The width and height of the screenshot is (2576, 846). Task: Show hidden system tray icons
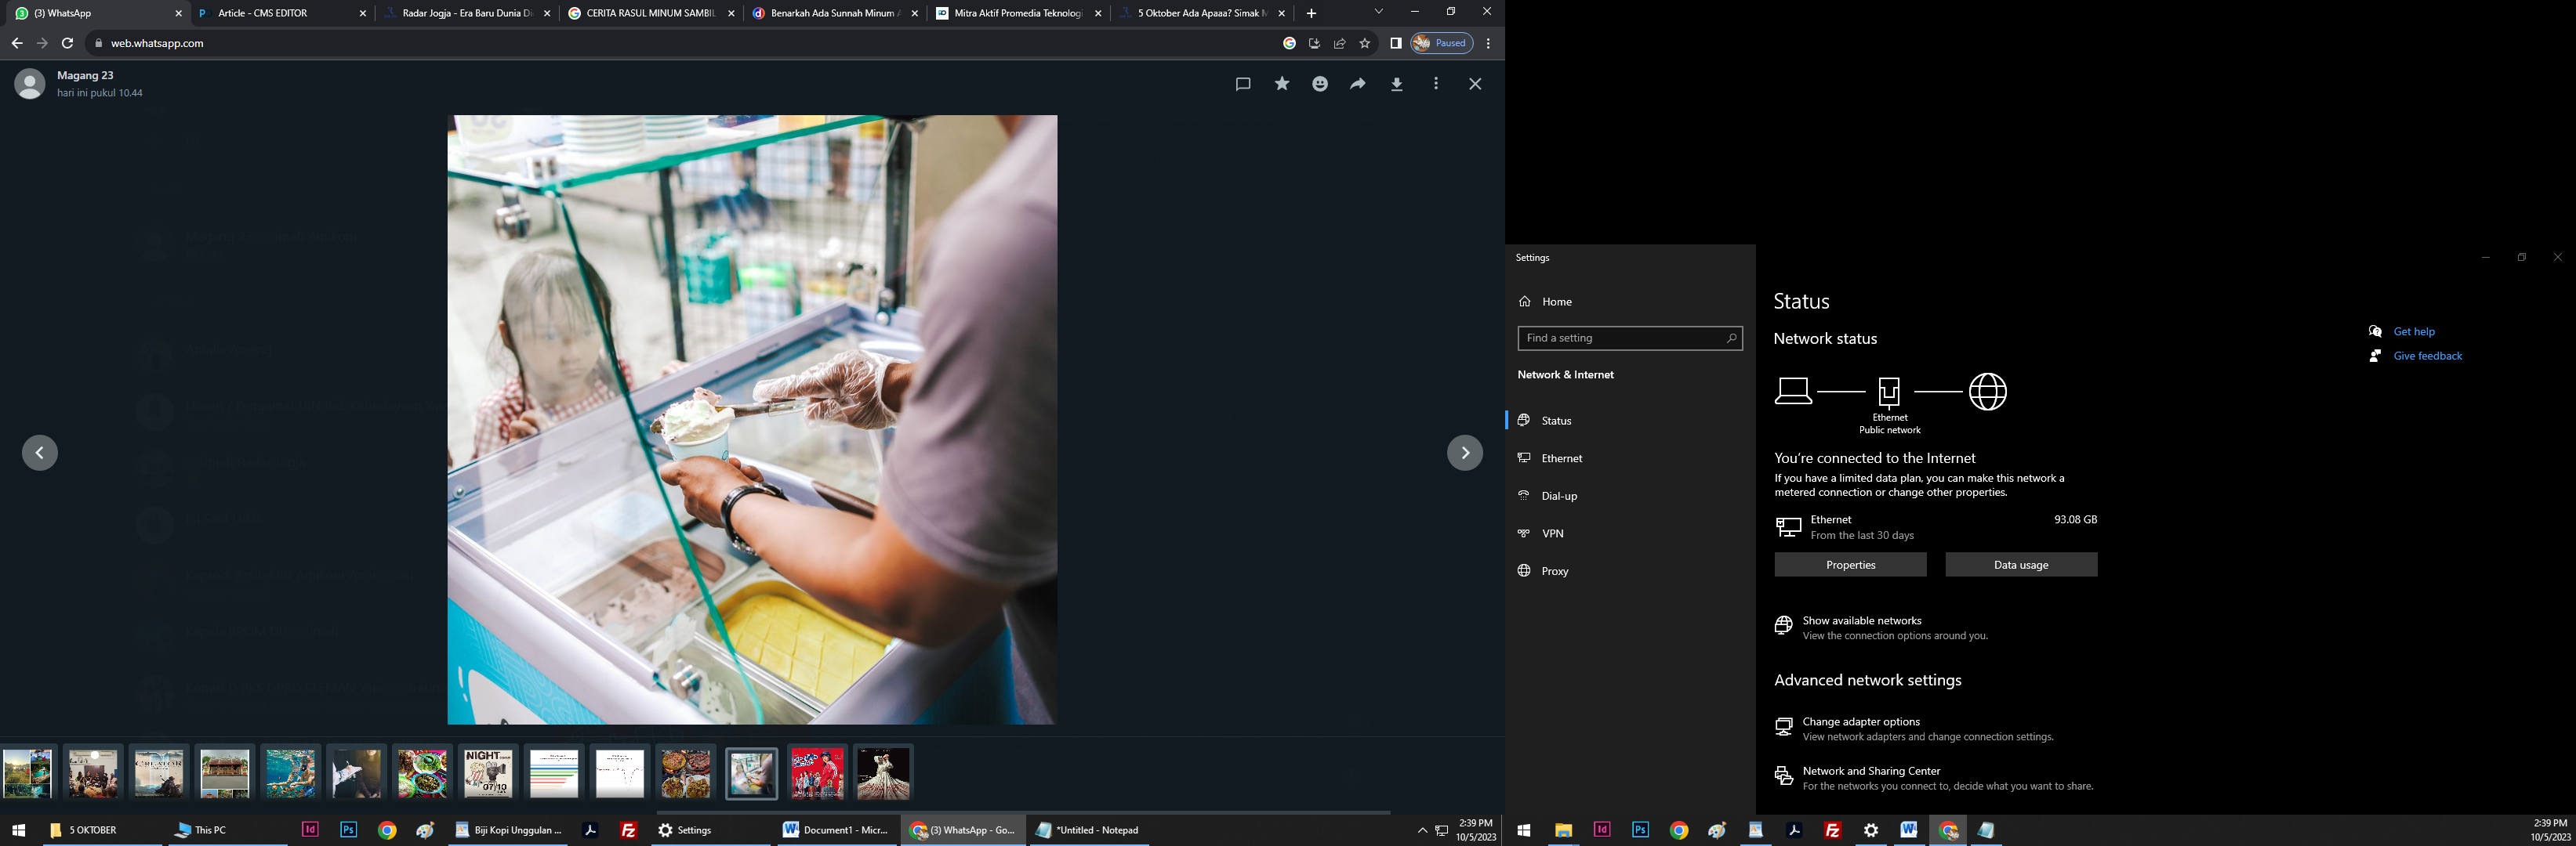coord(1422,830)
